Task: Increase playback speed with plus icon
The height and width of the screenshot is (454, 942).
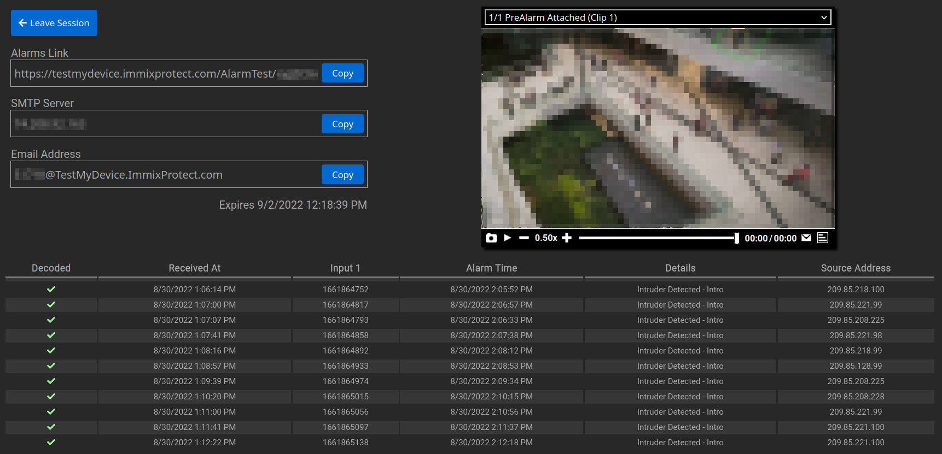Action: [567, 238]
